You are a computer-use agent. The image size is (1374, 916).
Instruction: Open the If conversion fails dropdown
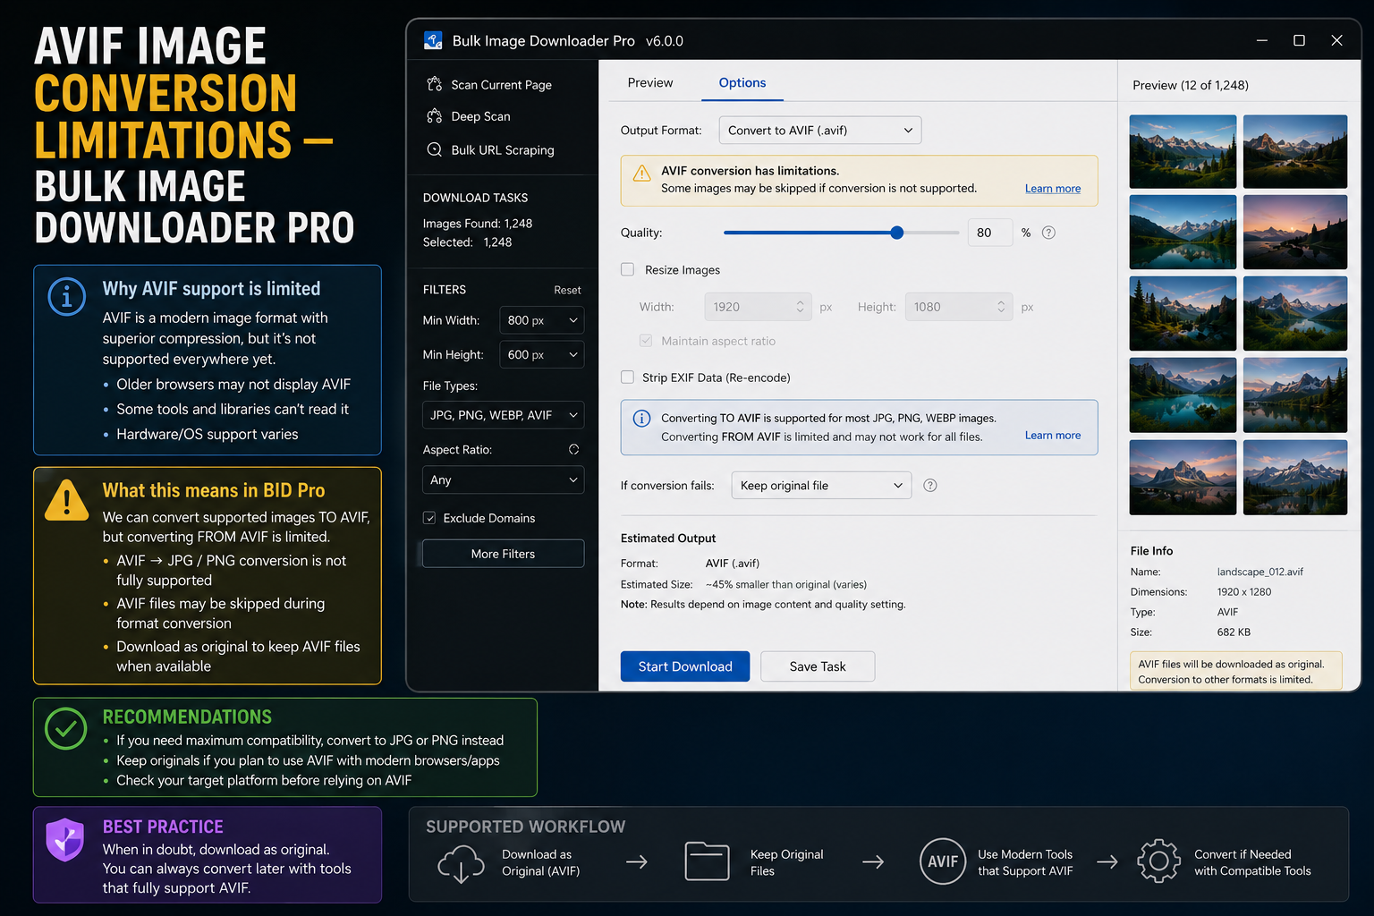click(821, 486)
